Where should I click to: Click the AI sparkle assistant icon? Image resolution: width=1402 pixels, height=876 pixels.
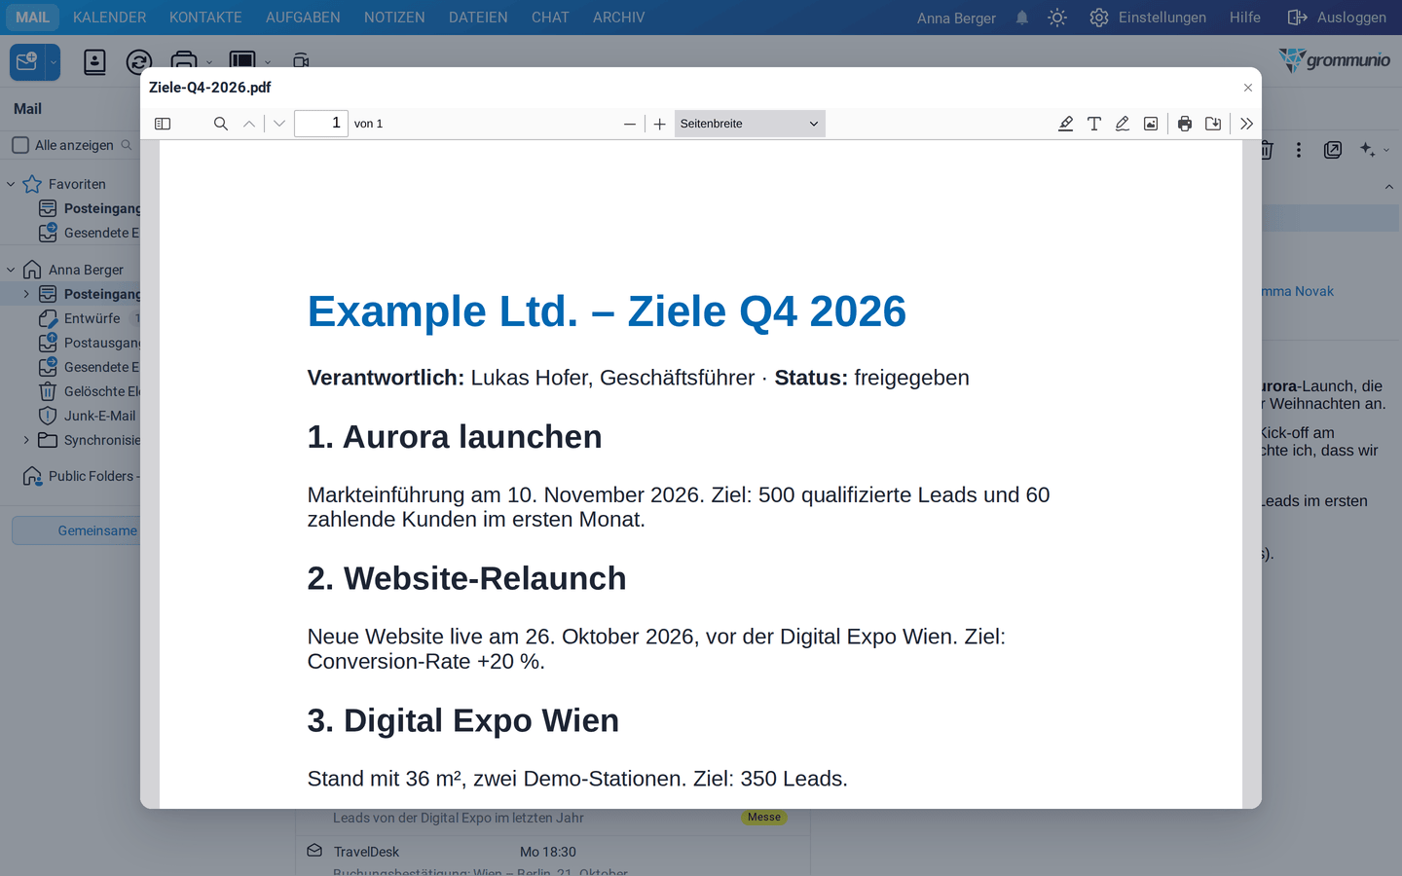point(1368,150)
